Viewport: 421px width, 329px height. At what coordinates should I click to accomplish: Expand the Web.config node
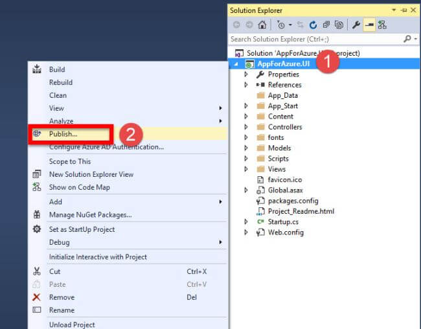pyautogui.click(x=246, y=233)
